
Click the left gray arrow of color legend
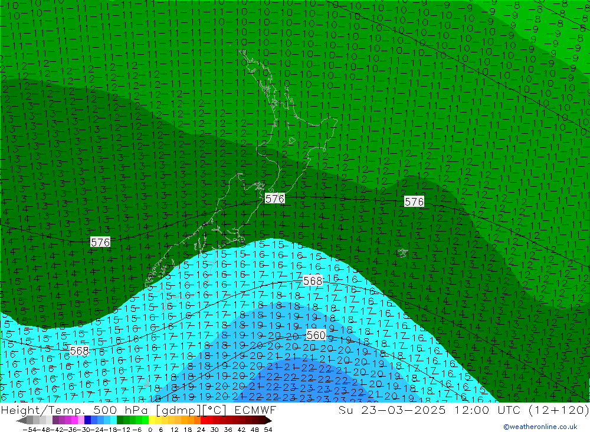point(21,420)
